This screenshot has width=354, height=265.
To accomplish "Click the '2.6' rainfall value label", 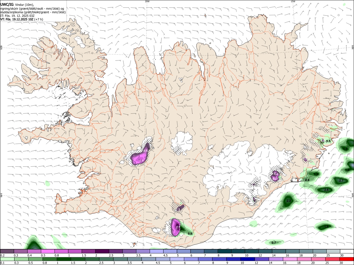I will coord(326,190).
